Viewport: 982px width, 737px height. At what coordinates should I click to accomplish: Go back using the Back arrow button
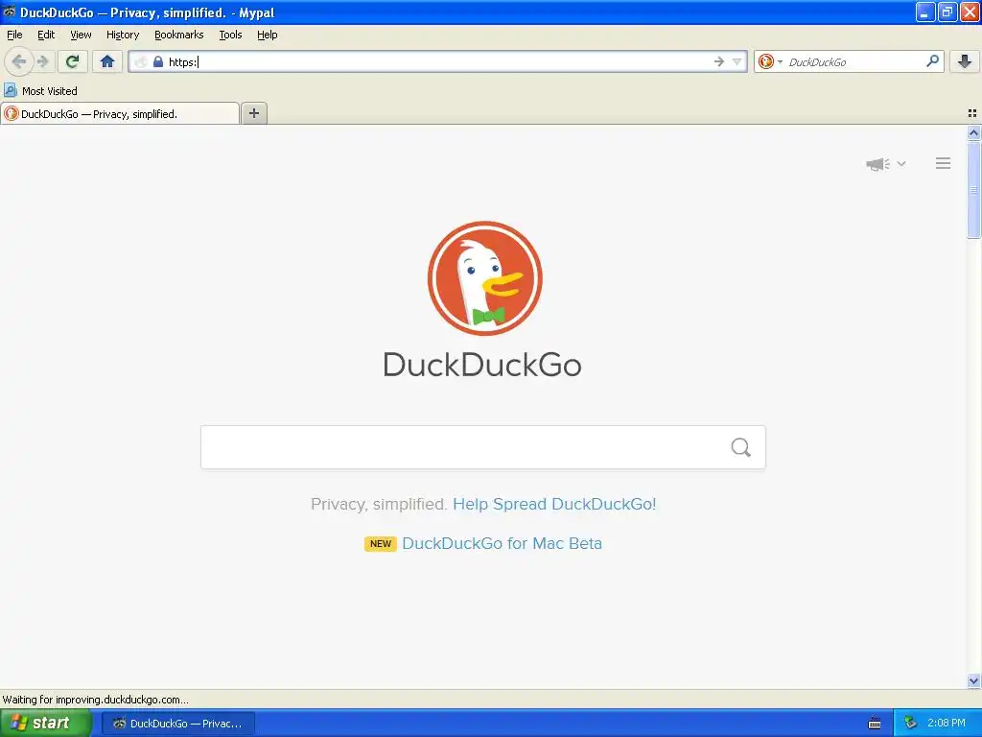coord(19,61)
